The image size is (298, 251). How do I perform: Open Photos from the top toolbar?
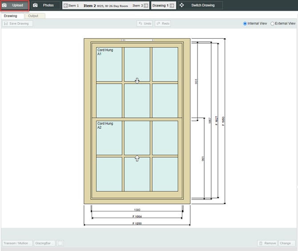(45, 5)
